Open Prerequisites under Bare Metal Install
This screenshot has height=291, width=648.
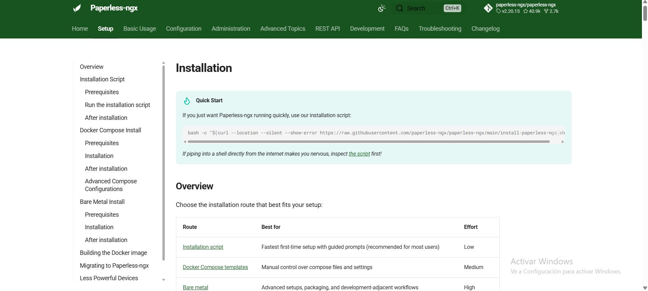pyautogui.click(x=102, y=215)
